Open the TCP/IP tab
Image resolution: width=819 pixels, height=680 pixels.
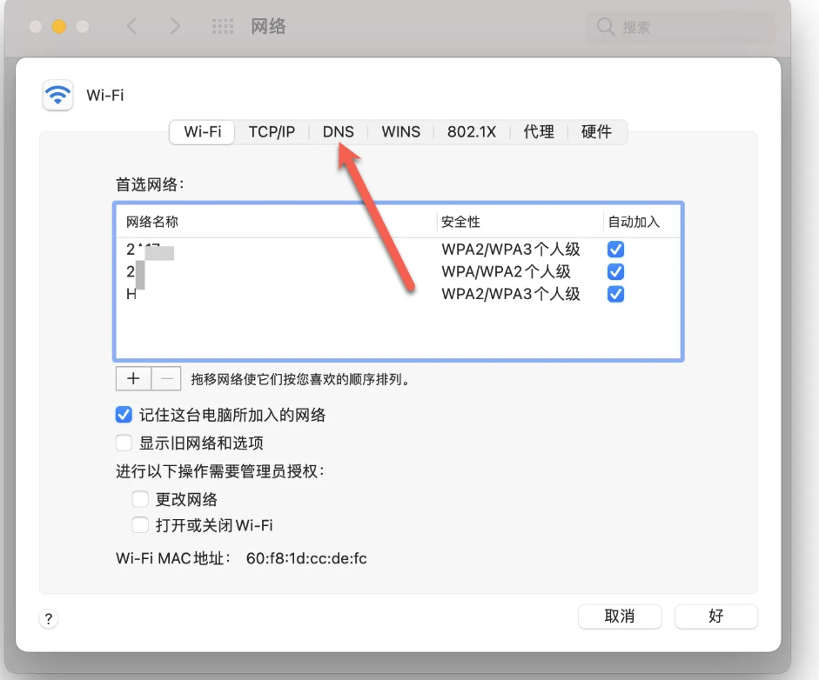(x=272, y=132)
